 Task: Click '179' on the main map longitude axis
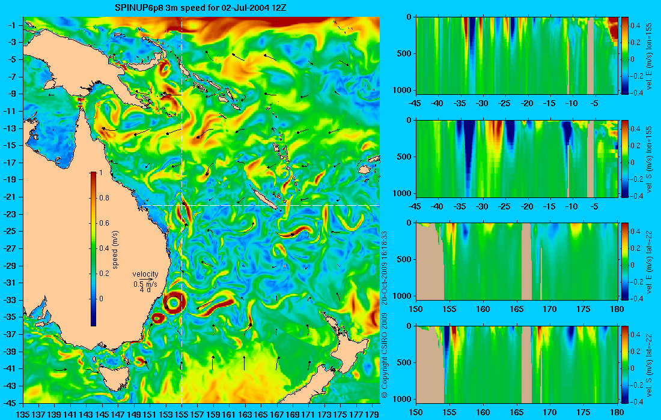tap(372, 415)
